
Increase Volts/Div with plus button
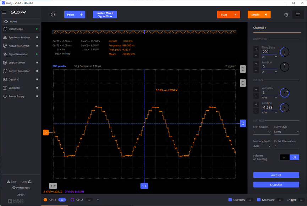pyautogui.click(x=256, y=89)
